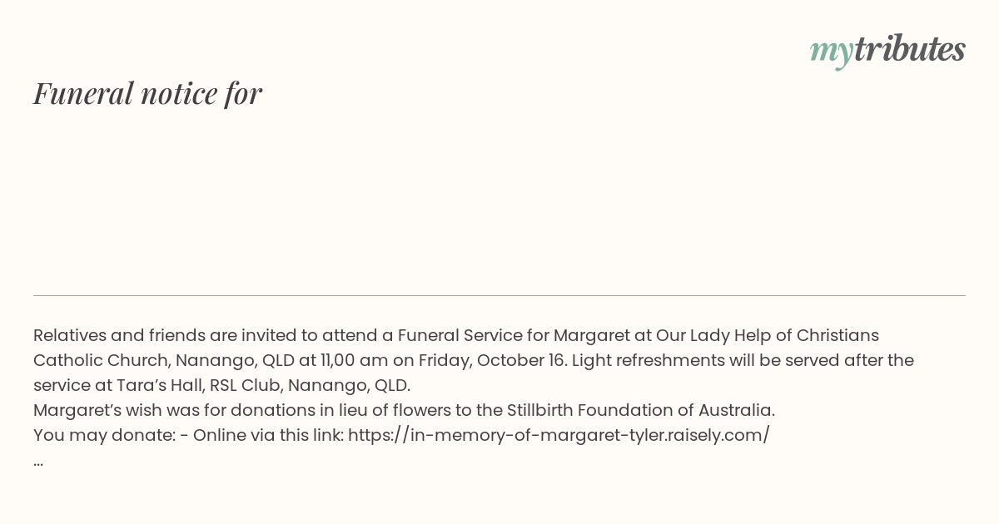
Task: Open the raisely.com donation link
Action: click(559, 435)
